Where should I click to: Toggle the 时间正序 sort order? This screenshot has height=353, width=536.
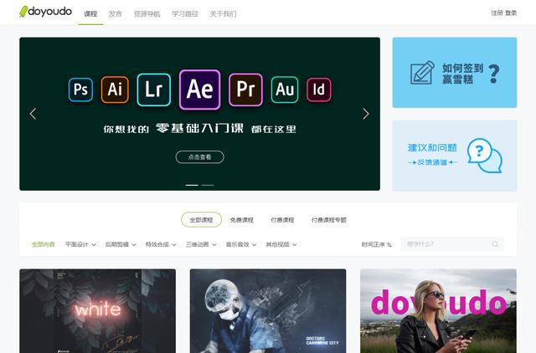click(x=376, y=244)
